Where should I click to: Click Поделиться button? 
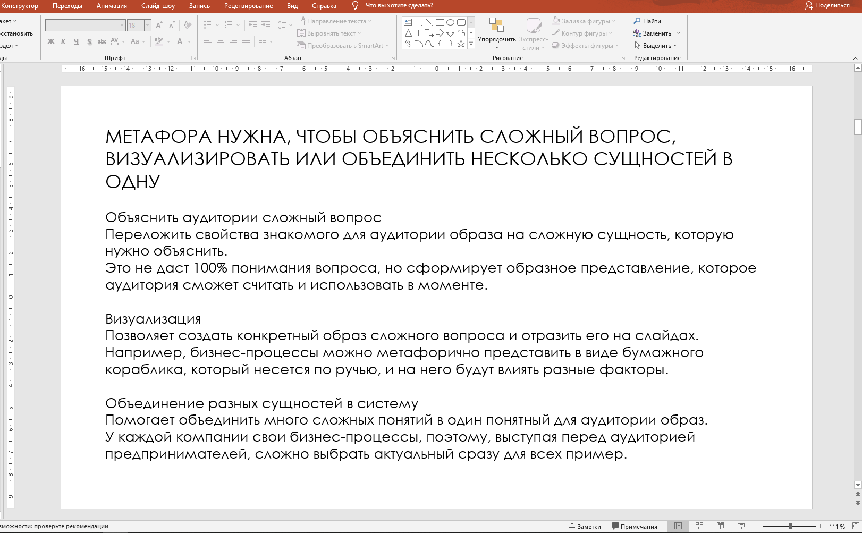pos(827,5)
